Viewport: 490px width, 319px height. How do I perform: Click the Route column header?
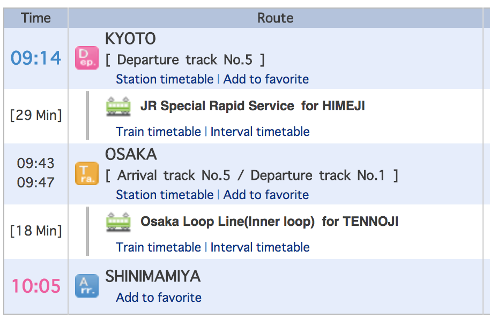click(x=275, y=18)
